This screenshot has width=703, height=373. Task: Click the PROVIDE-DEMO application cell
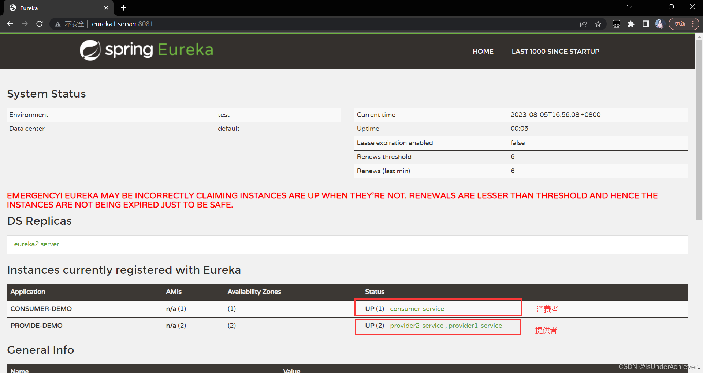(x=36, y=326)
